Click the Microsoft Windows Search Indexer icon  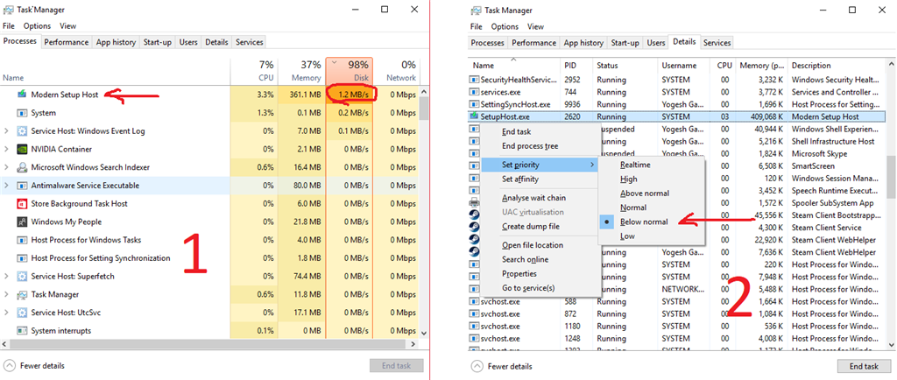pyautogui.click(x=22, y=167)
